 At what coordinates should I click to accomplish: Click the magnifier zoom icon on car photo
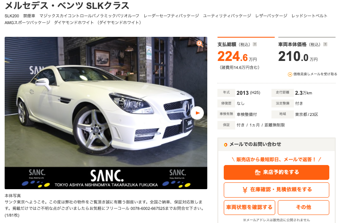pos(200,44)
